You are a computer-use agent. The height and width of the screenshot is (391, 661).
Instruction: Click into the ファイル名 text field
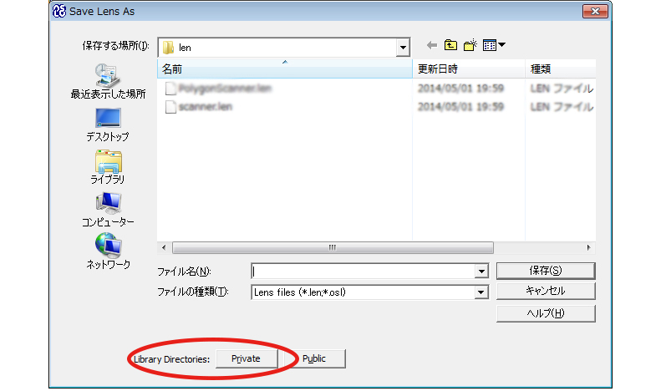(x=364, y=272)
